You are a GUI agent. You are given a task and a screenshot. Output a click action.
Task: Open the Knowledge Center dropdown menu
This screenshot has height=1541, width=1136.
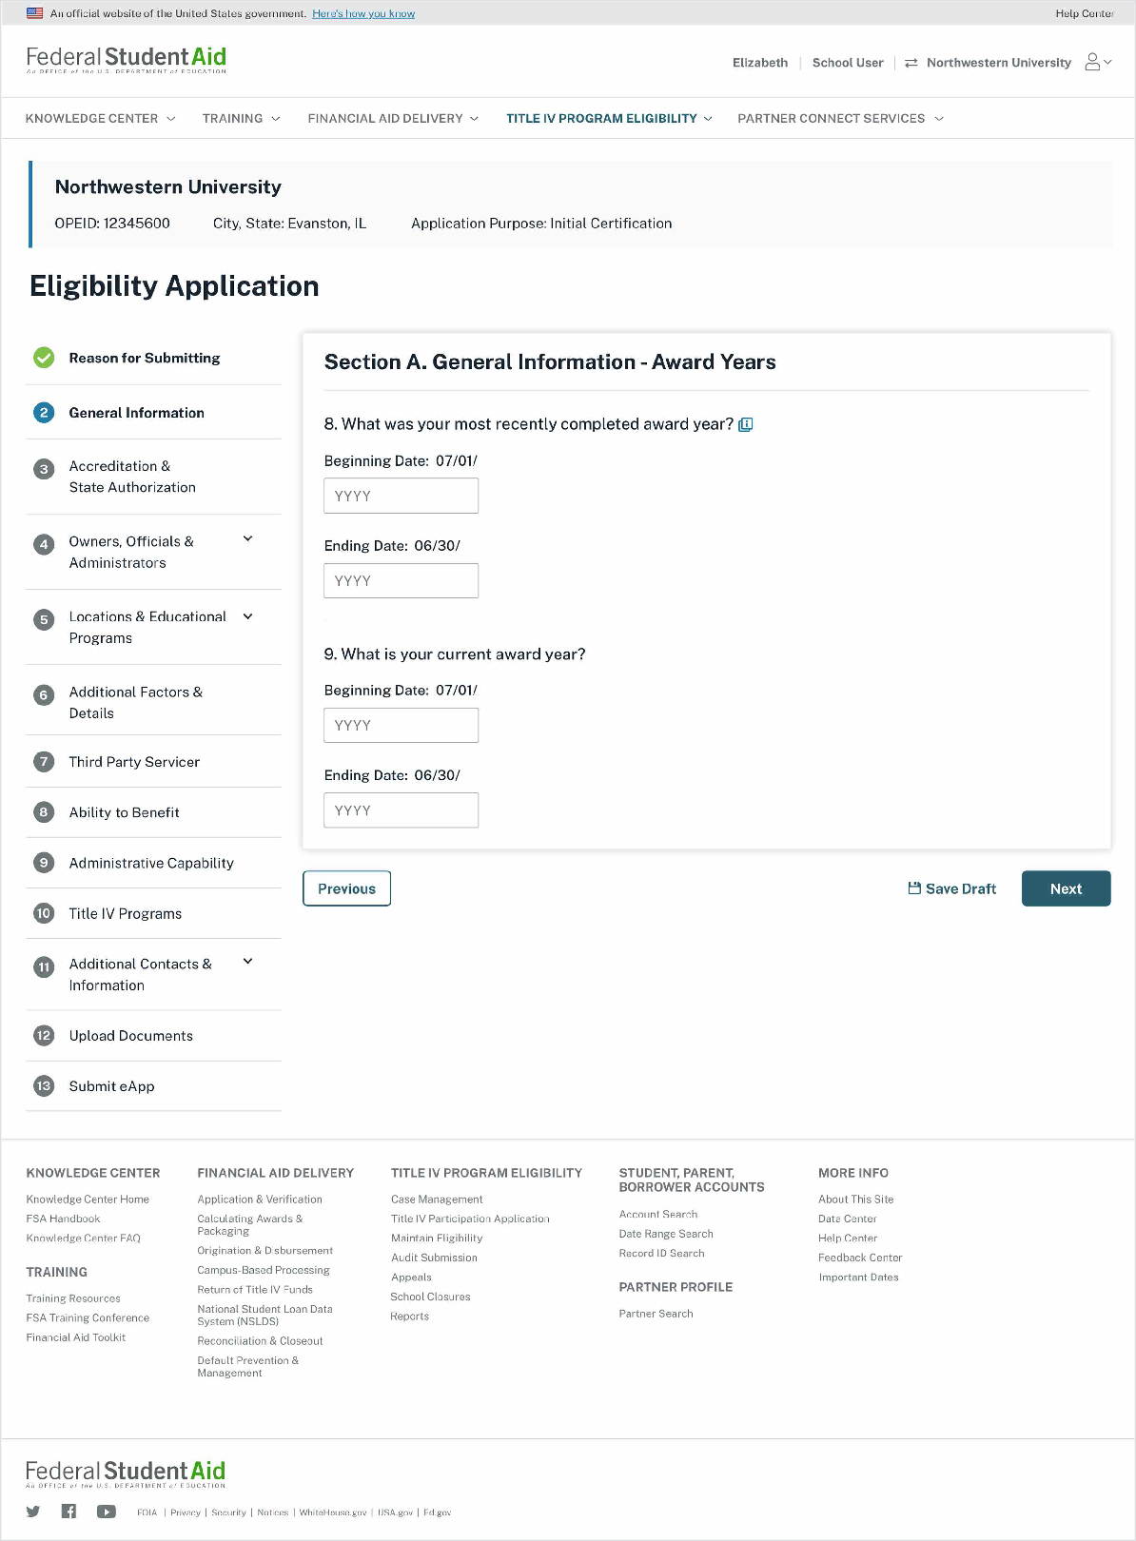100,119
